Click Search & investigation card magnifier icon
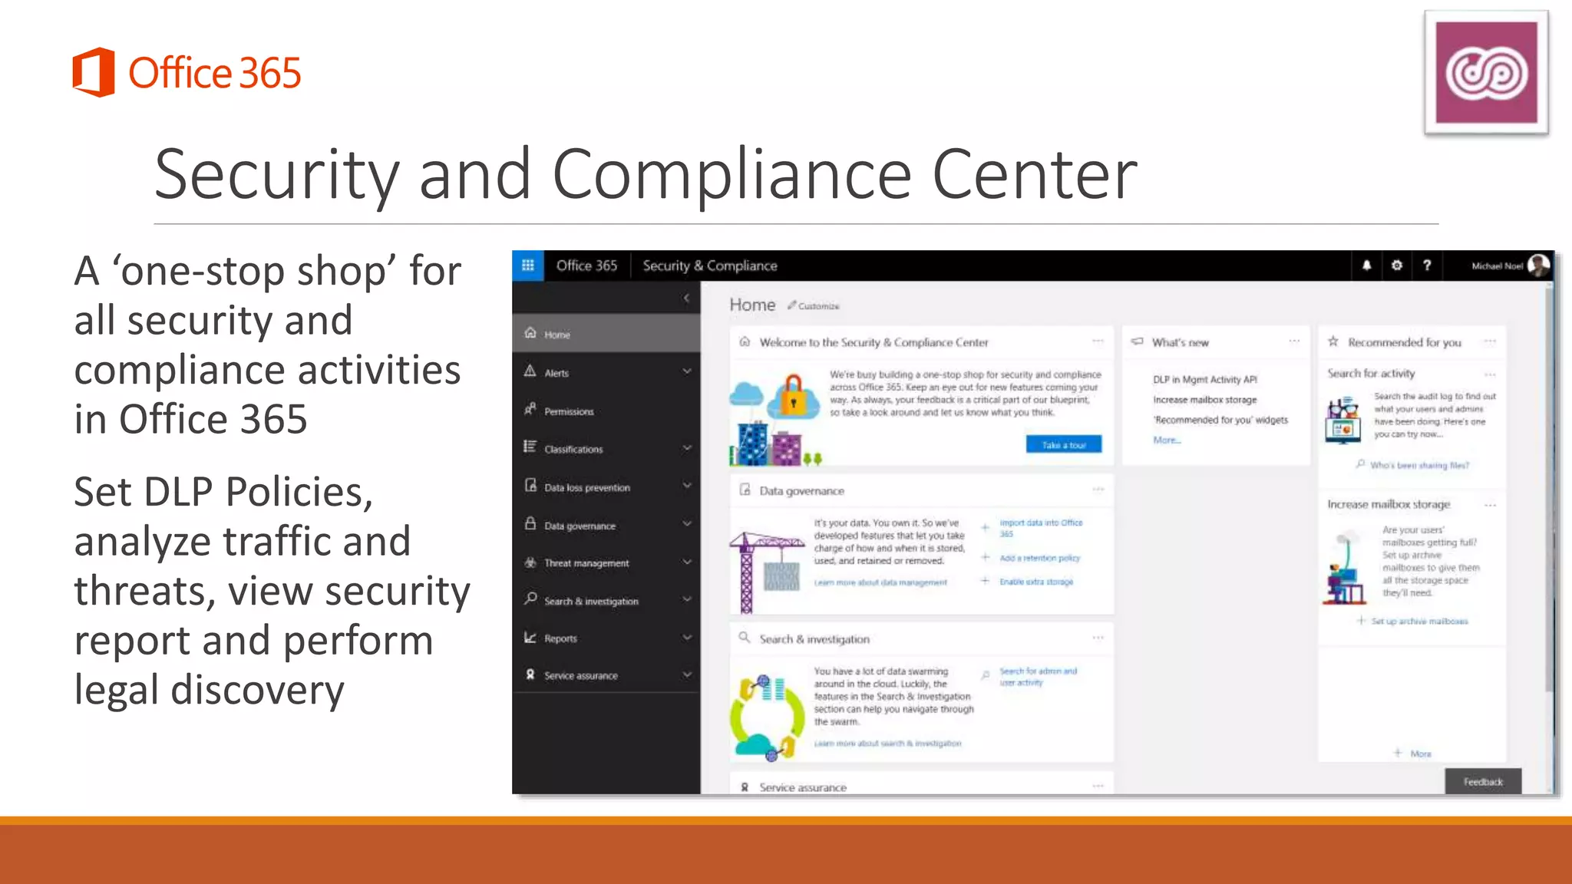Viewport: 1572px width, 884px height. 744,637
